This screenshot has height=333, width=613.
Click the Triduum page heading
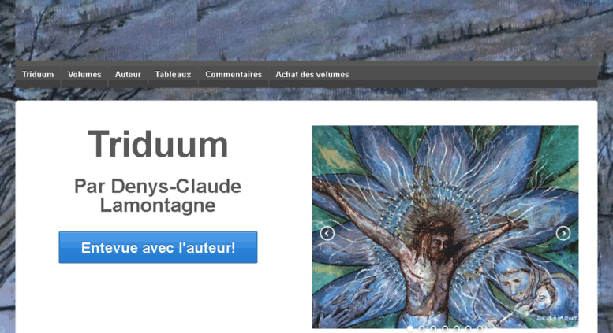click(158, 144)
